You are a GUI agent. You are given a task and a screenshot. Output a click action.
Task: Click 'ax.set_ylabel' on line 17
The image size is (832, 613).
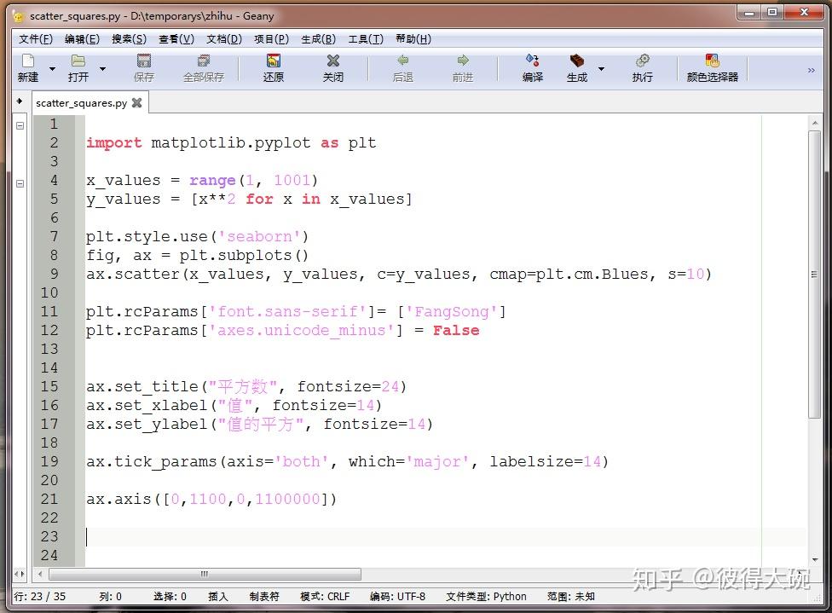[x=147, y=425]
